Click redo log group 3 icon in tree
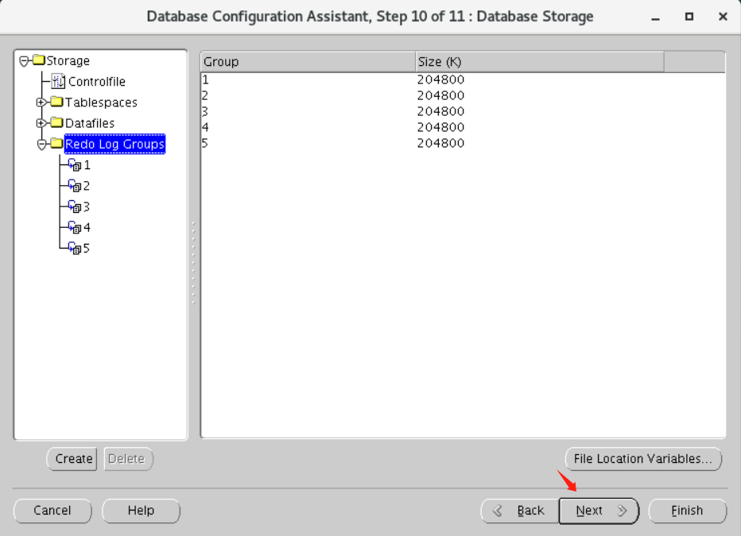741x536 pixels. coord(75,206)
